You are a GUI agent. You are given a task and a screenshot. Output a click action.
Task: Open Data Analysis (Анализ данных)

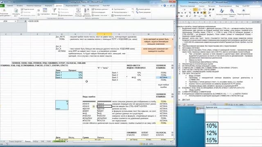coord(143,9)
